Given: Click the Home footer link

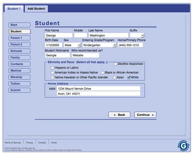Looking at the screenshot, I should coord(54,142).
